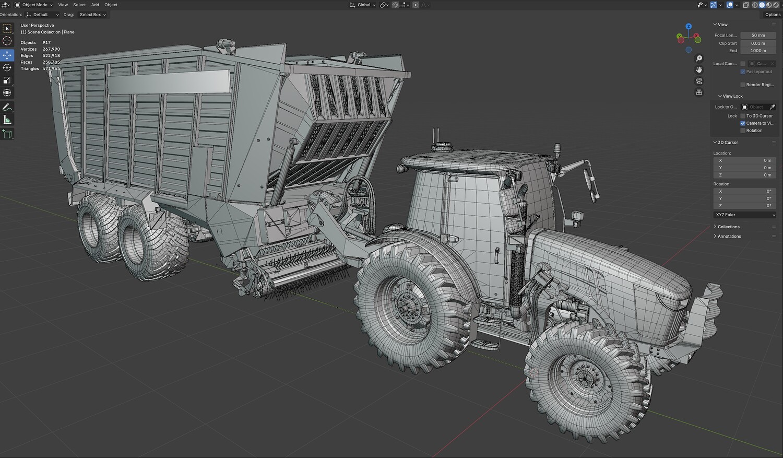Screen dimensions: 783x458
Task: Click the 3D Cursor Location Z field
Action: [x=745, y=175]
